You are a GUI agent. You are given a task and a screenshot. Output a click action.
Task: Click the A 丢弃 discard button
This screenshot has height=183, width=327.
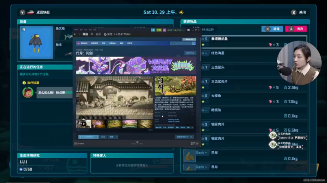coord(296,29)
